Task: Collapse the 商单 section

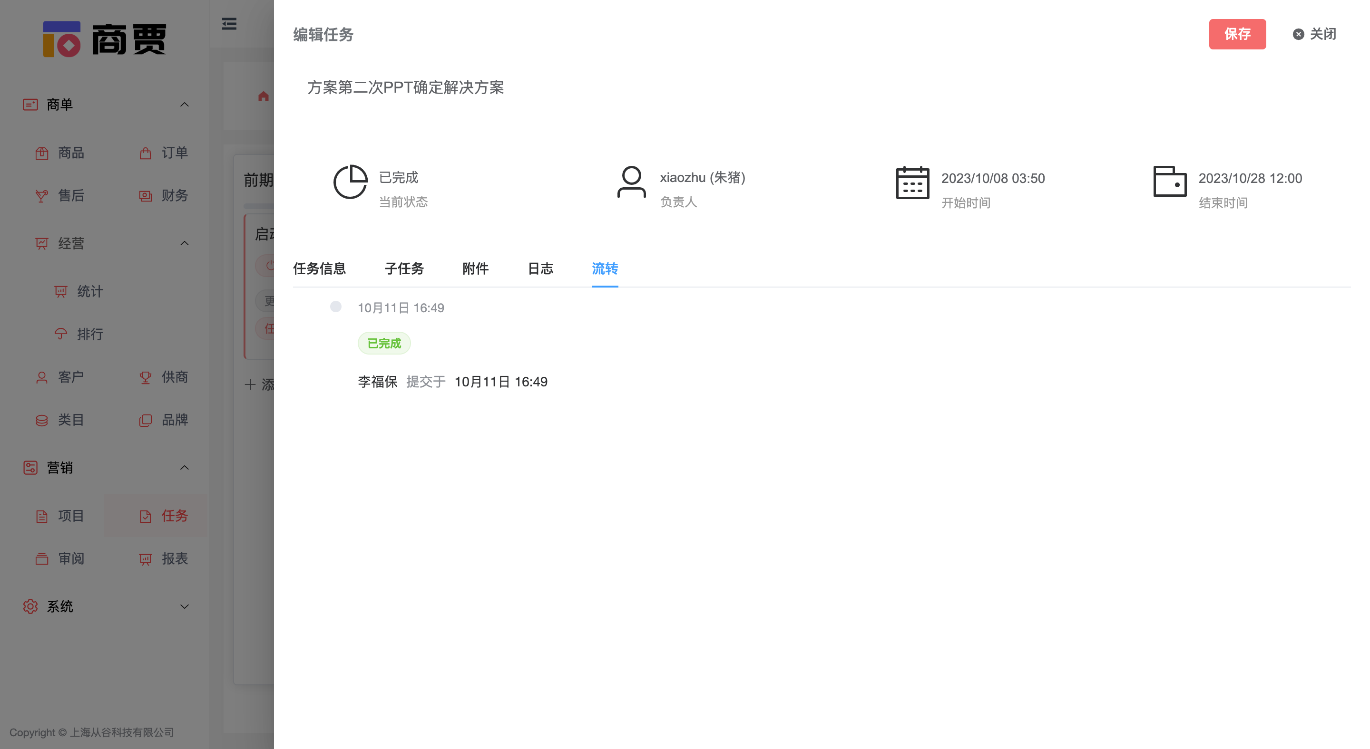Action: pyautogui.click(x=185, y=104)
